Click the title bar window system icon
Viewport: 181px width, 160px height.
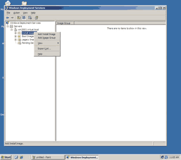coord(7,8)
